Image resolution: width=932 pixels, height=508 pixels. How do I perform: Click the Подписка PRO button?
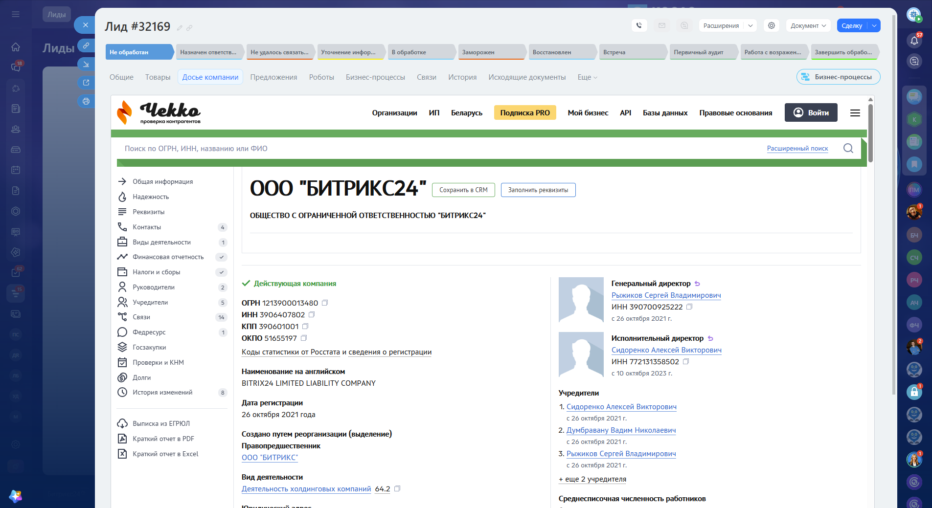point(525,113)
